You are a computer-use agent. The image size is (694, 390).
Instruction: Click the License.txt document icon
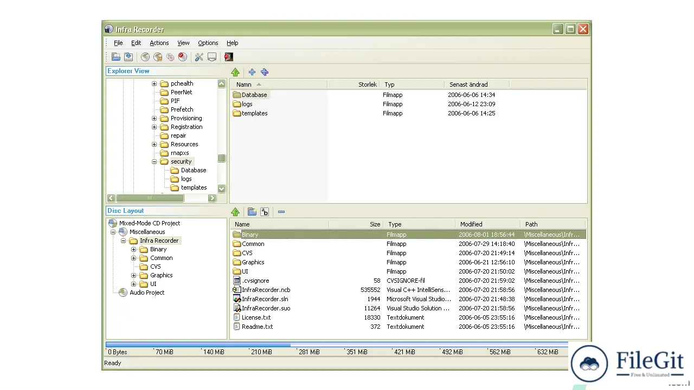(x=237, y=317)
